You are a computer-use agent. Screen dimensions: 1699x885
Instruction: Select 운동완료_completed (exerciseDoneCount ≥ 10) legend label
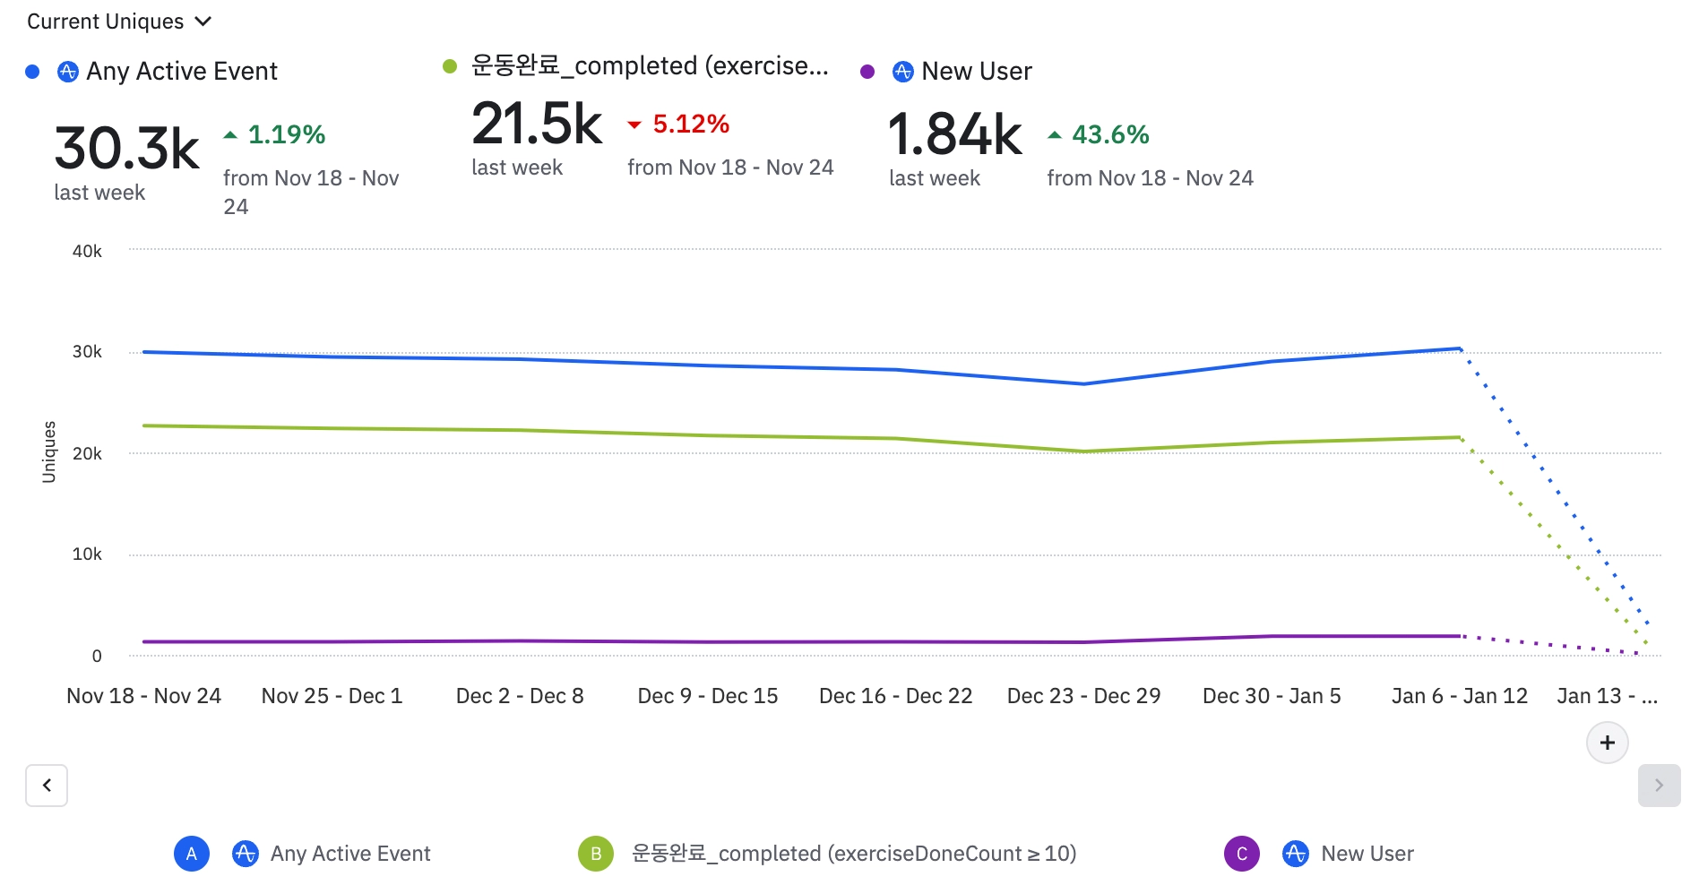[854, 854]
